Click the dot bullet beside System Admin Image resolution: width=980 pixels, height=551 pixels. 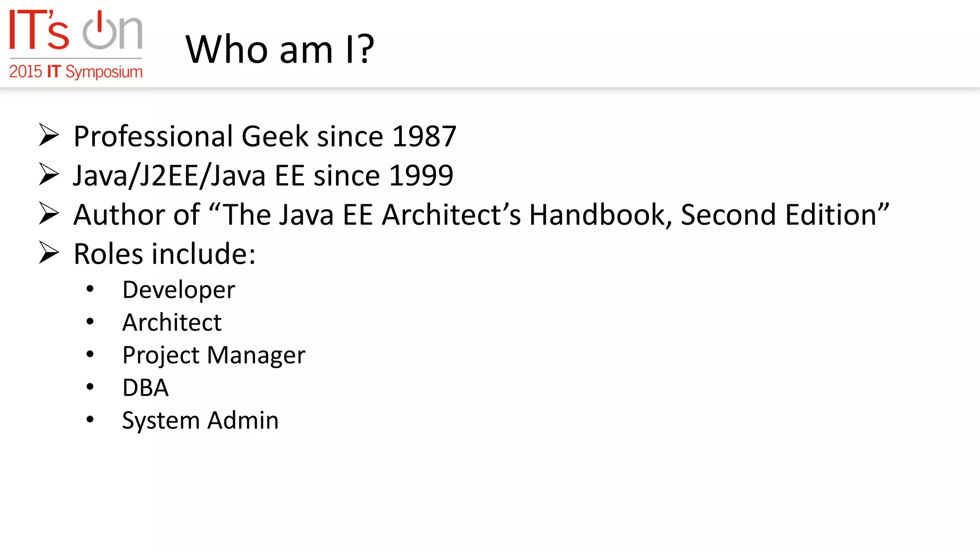pos(90,419)
